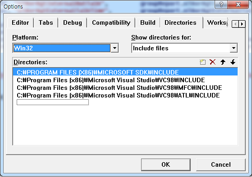Close the Options dialog

238,4
